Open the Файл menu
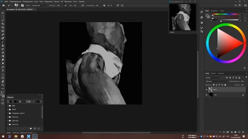 pos(6,2)
